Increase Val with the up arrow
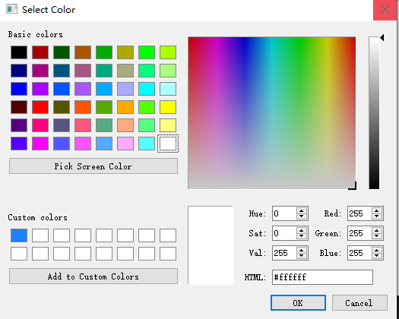 pyautogui.click(x=302, y=250)
